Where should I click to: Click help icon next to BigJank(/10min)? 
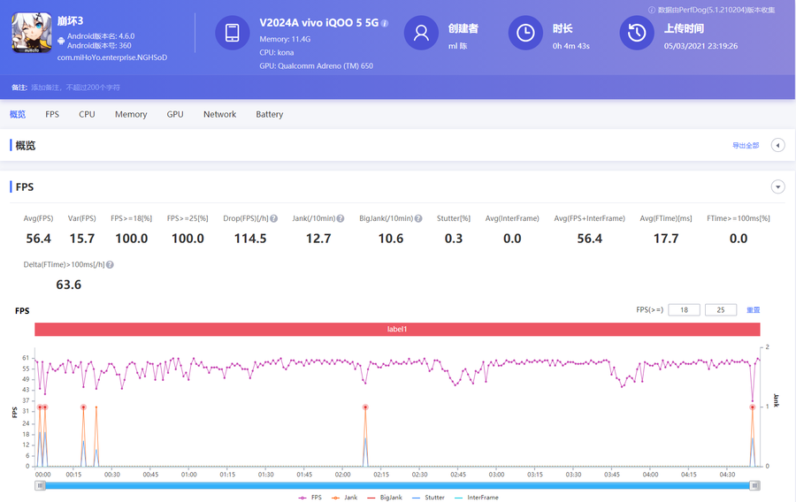point(418,218)
